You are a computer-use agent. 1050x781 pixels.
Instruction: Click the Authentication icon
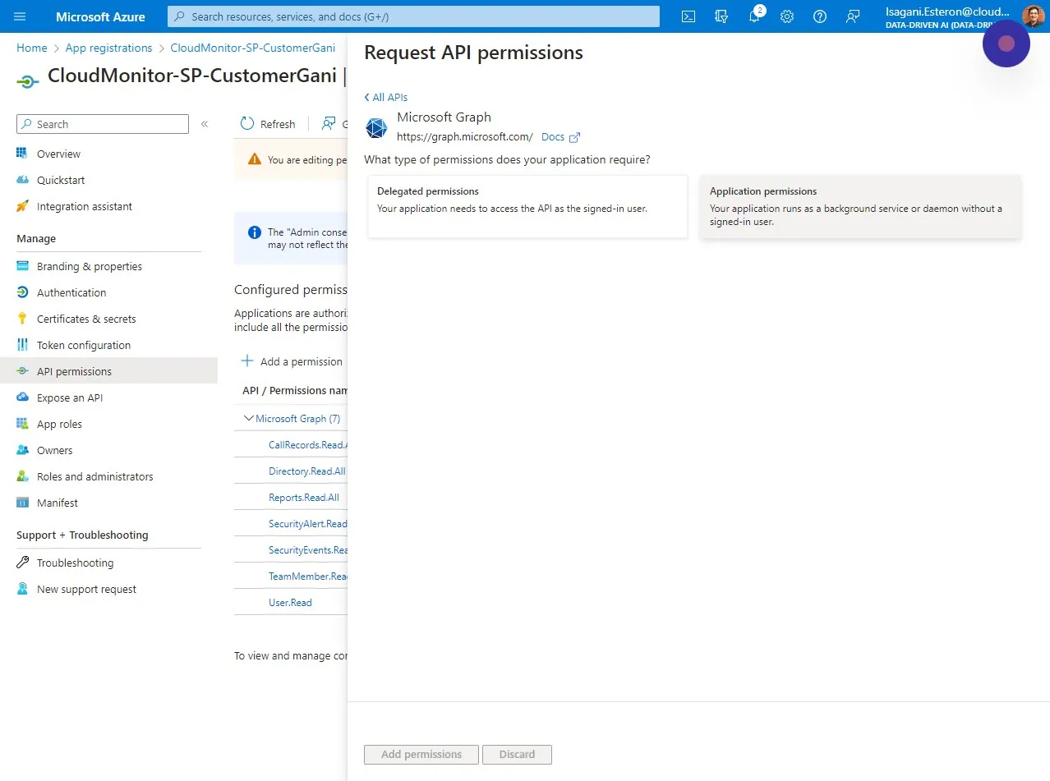pyautogui.click(x=22, y=292)
